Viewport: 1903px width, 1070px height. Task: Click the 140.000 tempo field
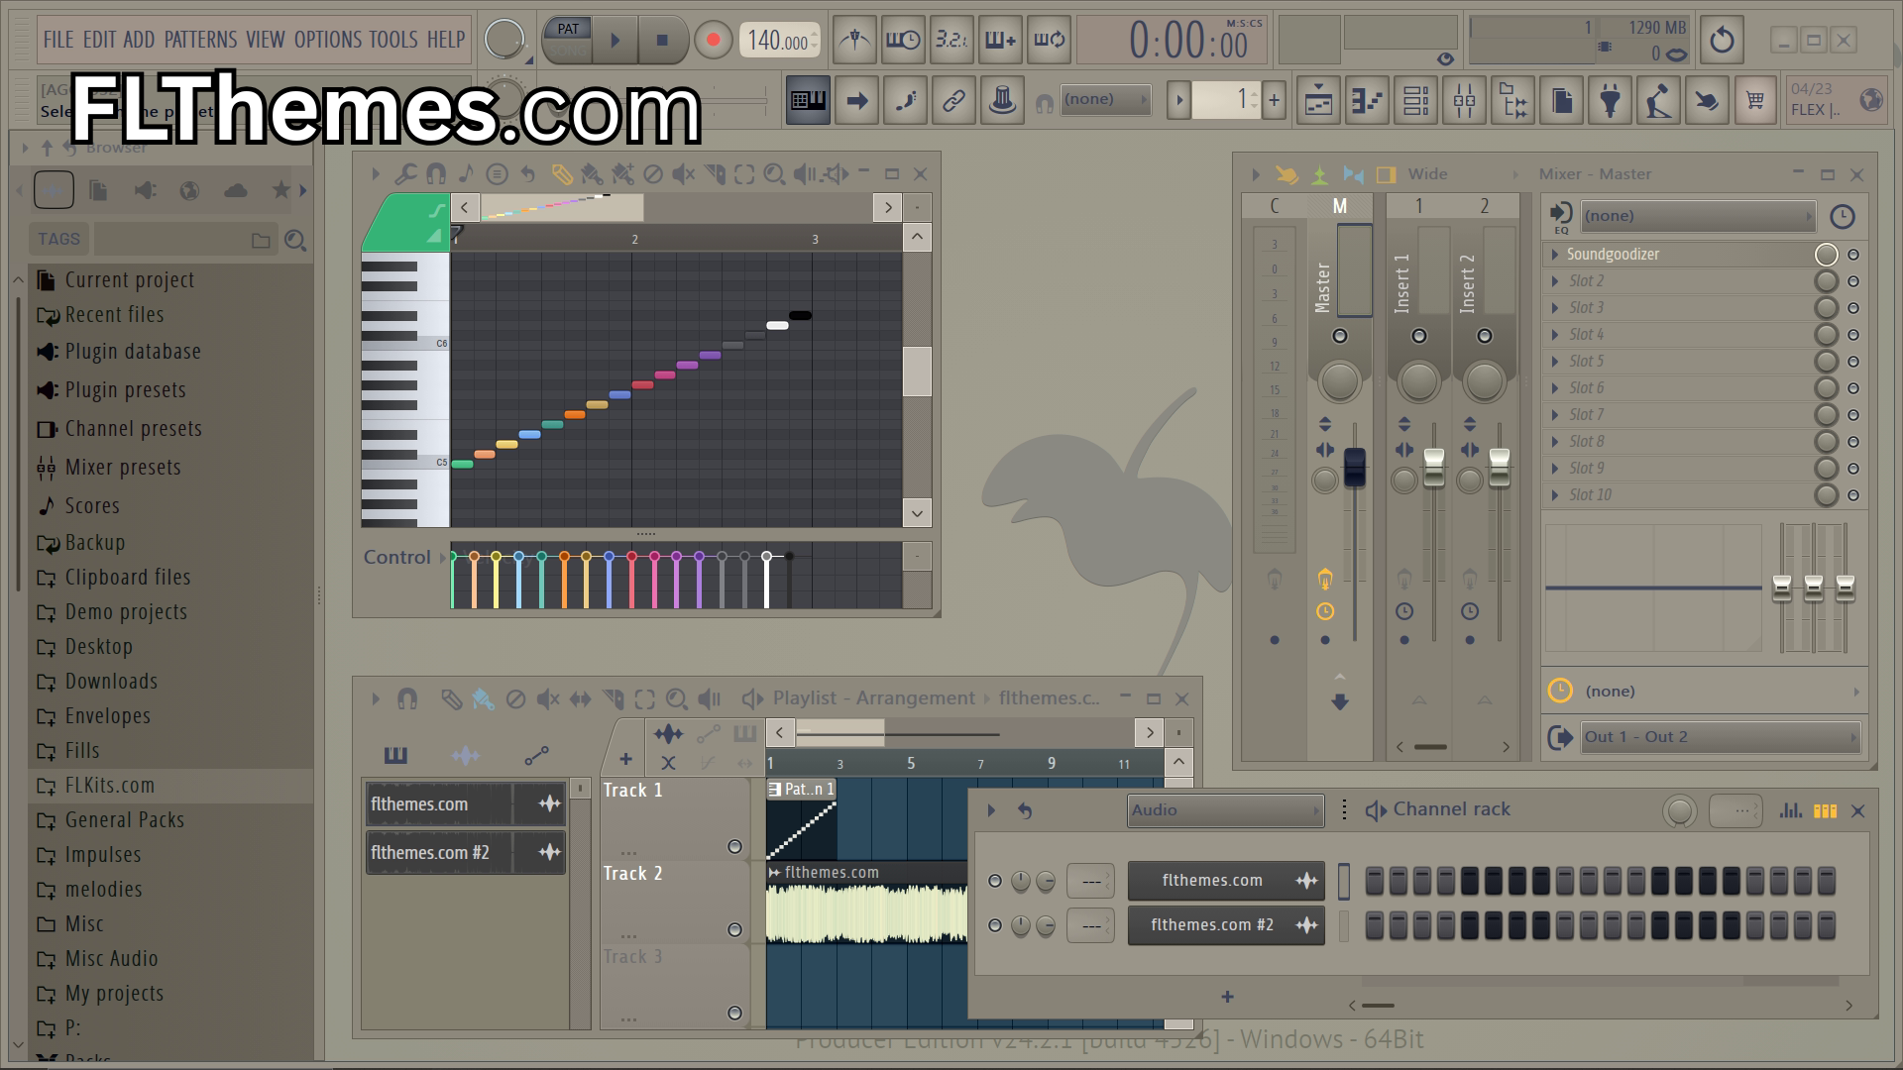pos(779,41)
